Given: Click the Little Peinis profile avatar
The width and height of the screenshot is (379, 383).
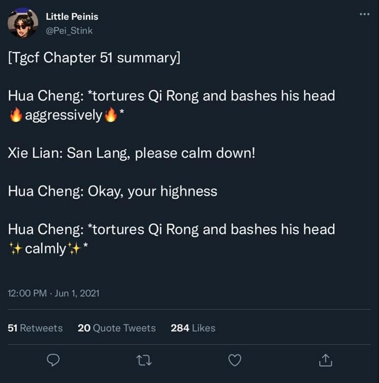Looking at the screenshot, I should tap(23, 23).
